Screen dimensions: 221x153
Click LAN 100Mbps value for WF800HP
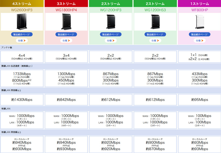(x=203, y=122)
